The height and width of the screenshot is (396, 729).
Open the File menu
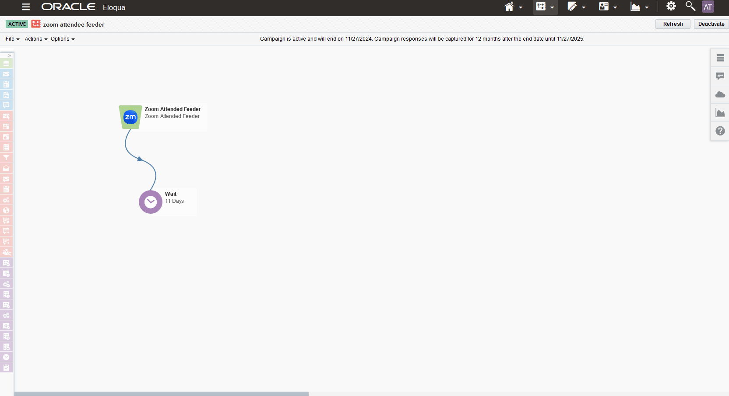(x=12, y=39)
